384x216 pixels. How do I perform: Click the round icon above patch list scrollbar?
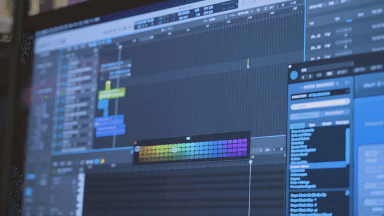coord(347,193)
